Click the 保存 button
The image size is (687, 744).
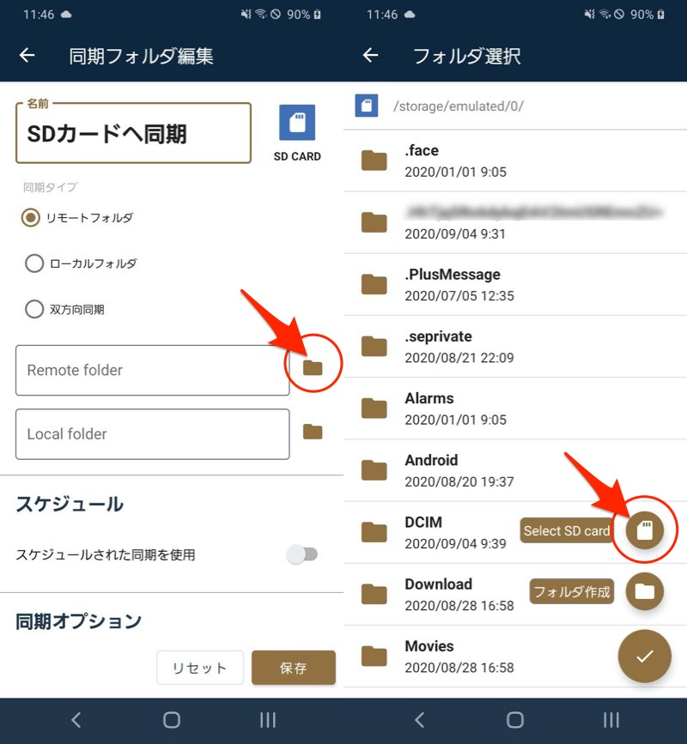(x=293, y=668)
